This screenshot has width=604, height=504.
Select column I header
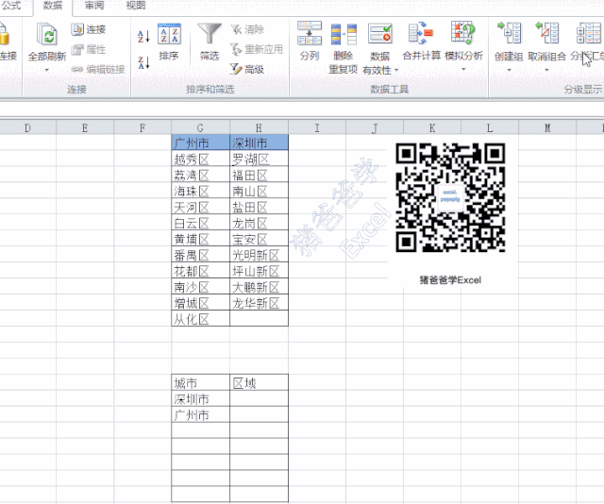[317, 128]
